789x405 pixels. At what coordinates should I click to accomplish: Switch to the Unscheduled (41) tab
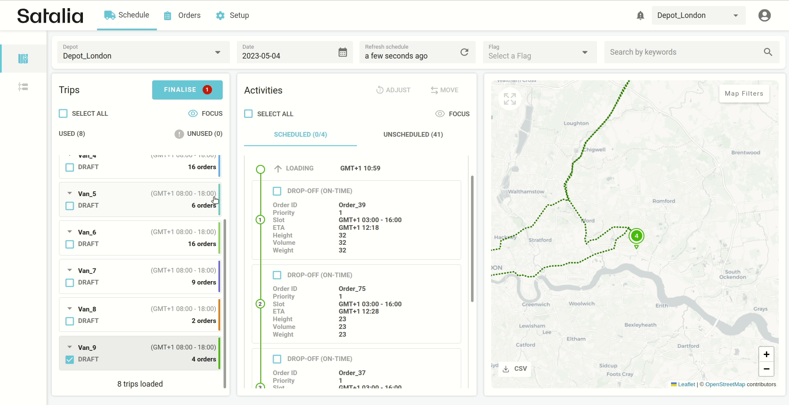coord(413,135)
